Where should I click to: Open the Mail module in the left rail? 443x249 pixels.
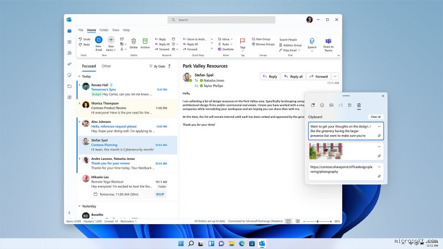(70, 31)
